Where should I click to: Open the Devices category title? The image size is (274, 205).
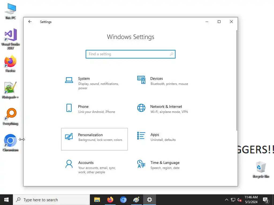coord(157,79)
